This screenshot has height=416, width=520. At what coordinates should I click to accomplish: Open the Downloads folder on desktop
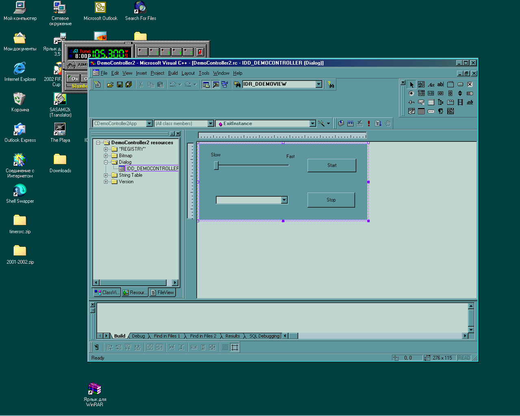[60, 163]
